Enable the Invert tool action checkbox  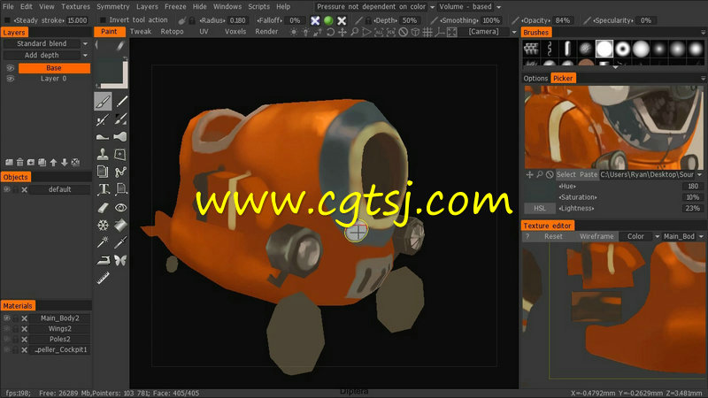click(103, 20)
